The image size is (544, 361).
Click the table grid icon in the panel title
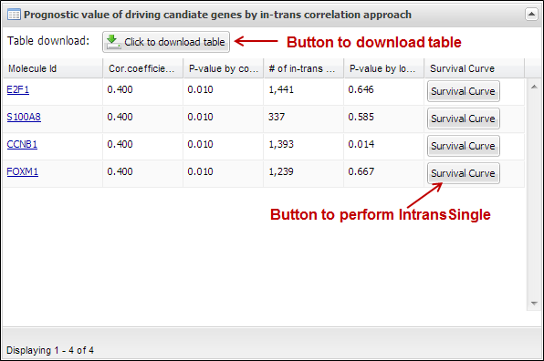point(14,15)
